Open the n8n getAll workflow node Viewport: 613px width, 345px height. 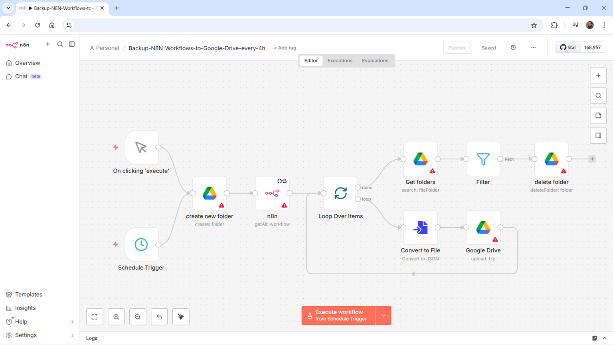(x=272, y=193)
